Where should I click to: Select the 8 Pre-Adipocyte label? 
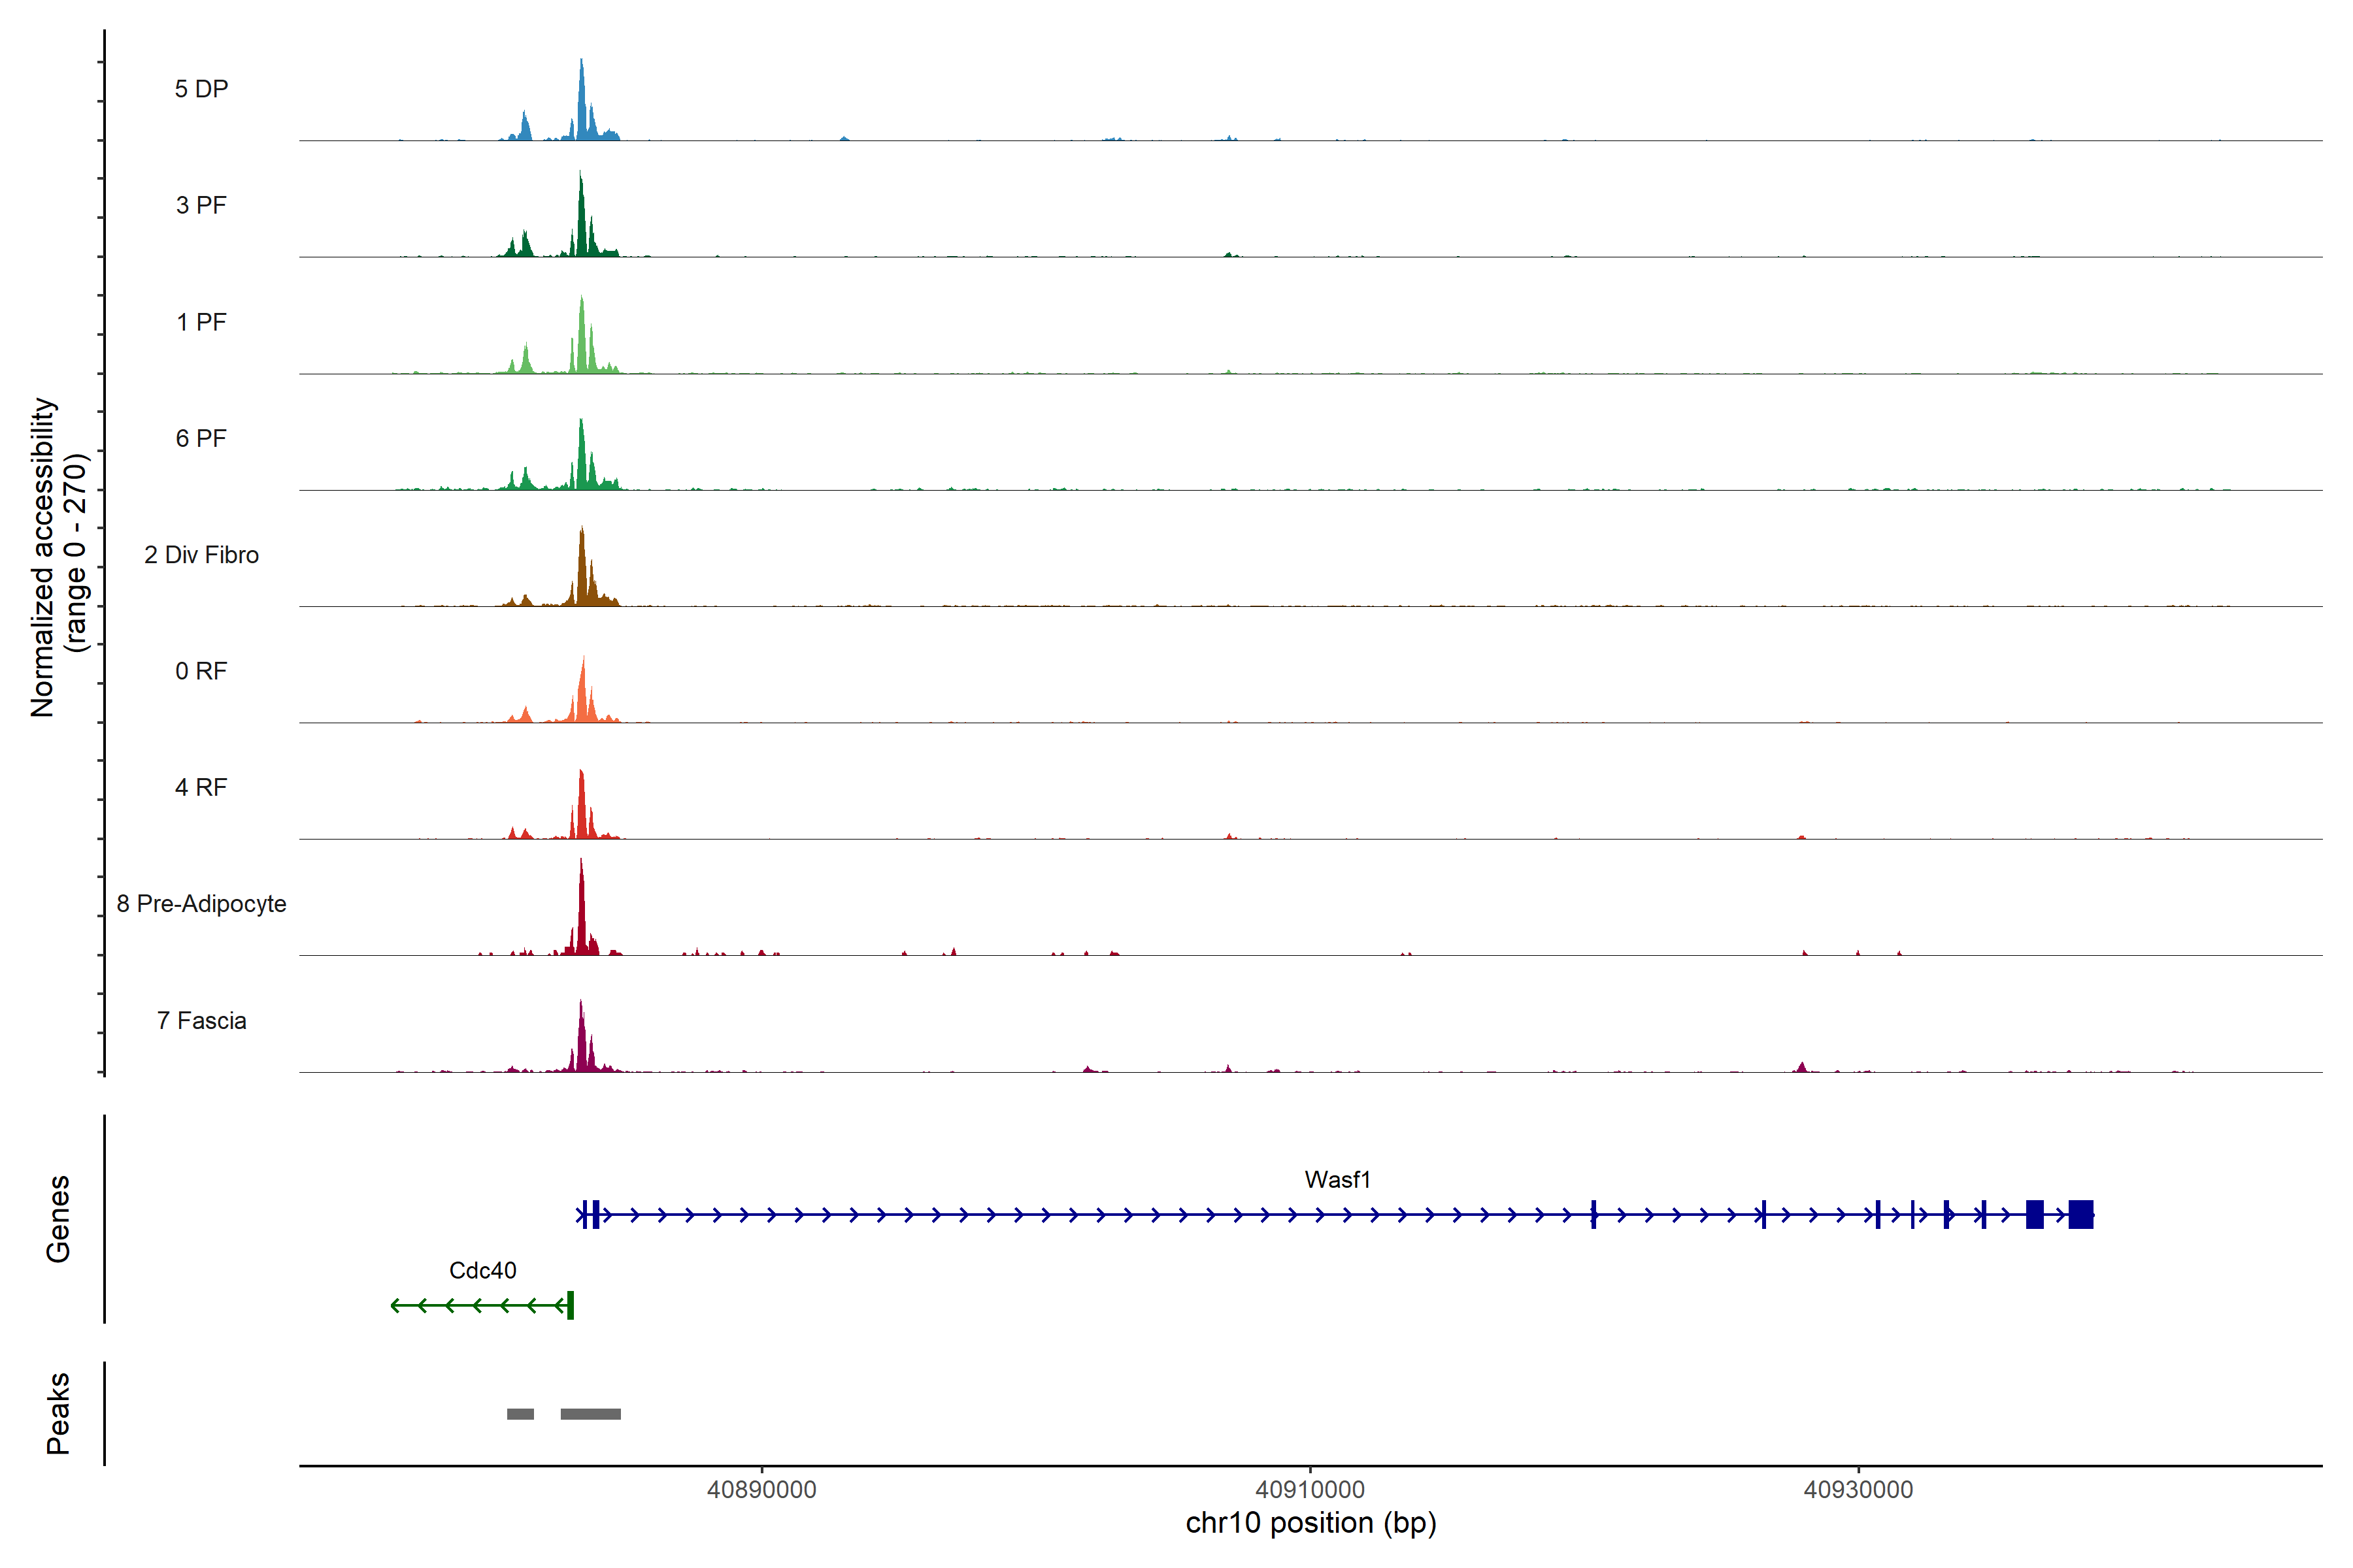[x=201, y=904]
